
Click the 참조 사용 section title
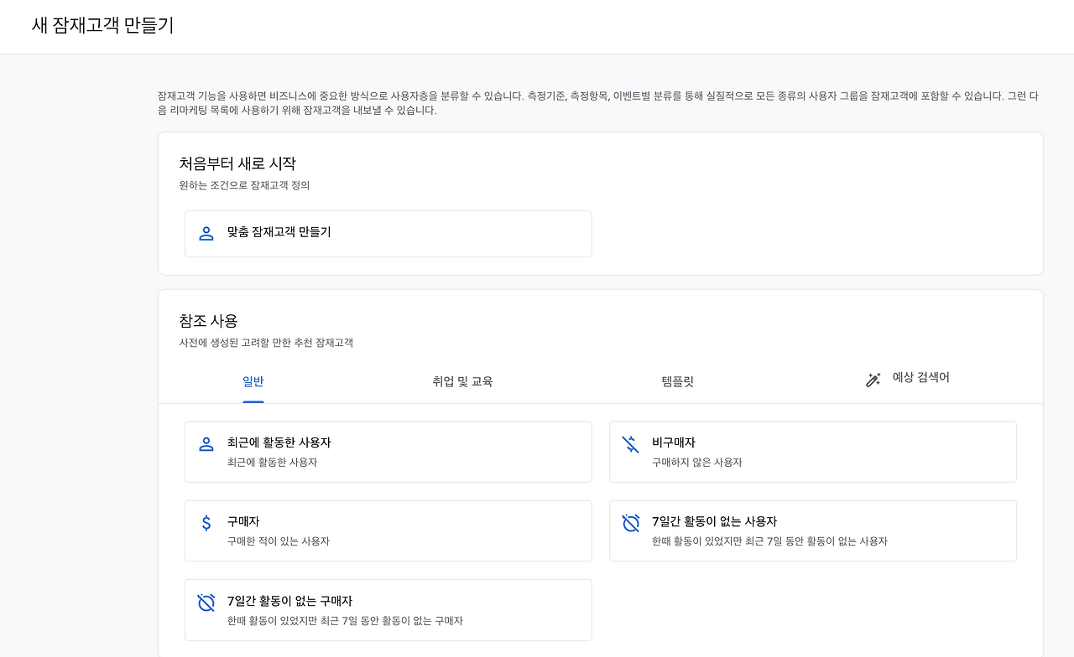pyautogui.click(x=208, y=320)
